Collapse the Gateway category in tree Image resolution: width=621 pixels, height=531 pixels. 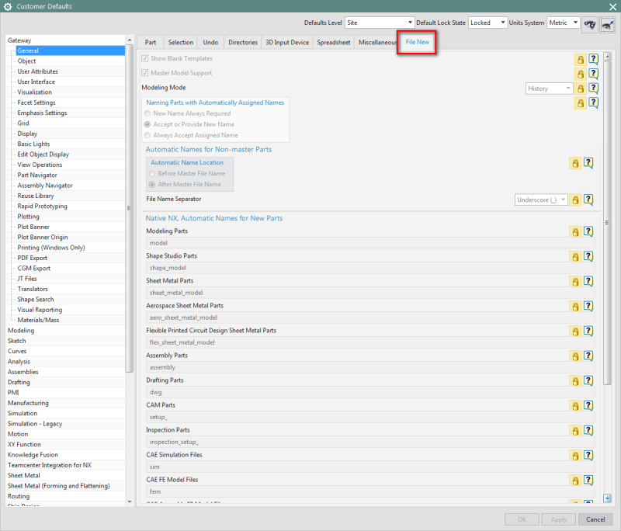tap(19, 40)
